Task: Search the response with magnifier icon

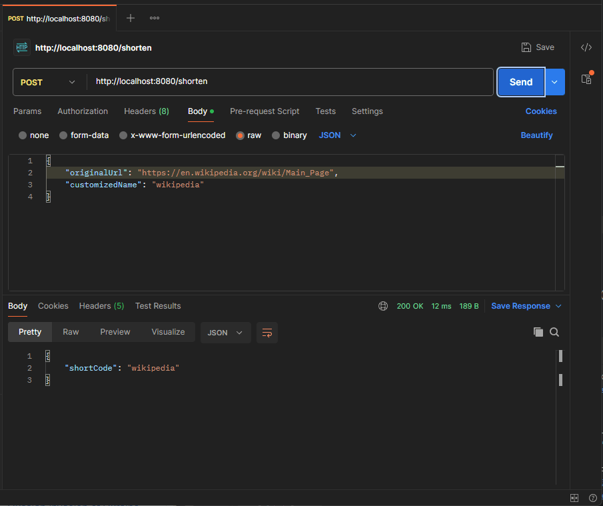Action: (554, 332)
